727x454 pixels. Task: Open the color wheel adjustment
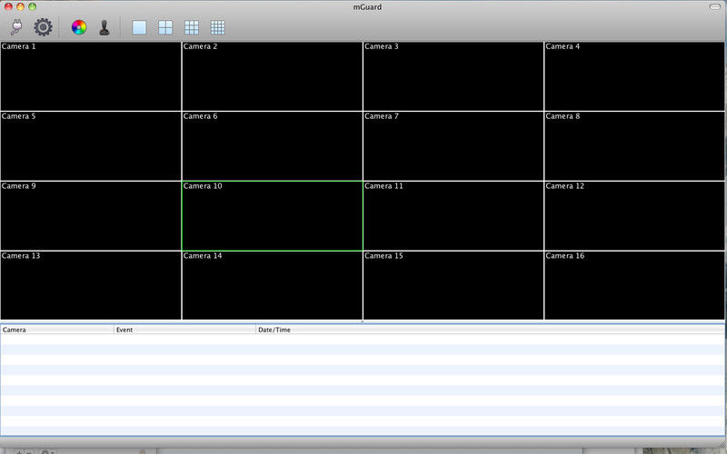[79, 27]
